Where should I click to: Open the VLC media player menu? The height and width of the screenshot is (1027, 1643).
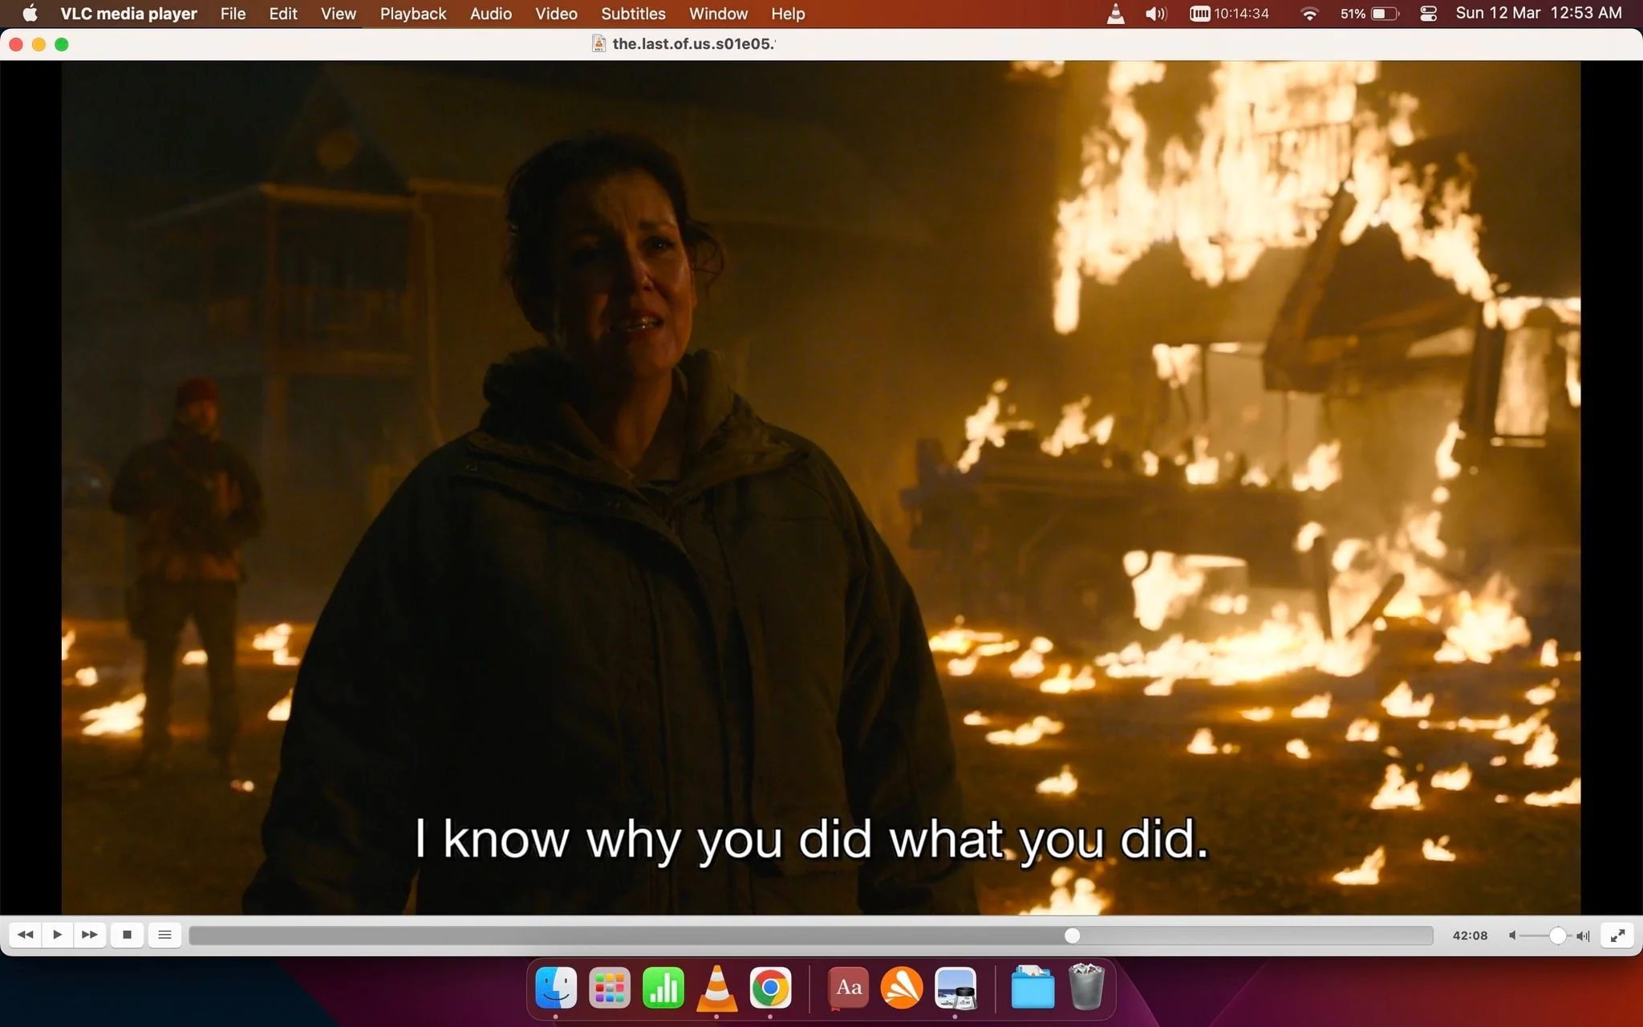click(129, 14)
